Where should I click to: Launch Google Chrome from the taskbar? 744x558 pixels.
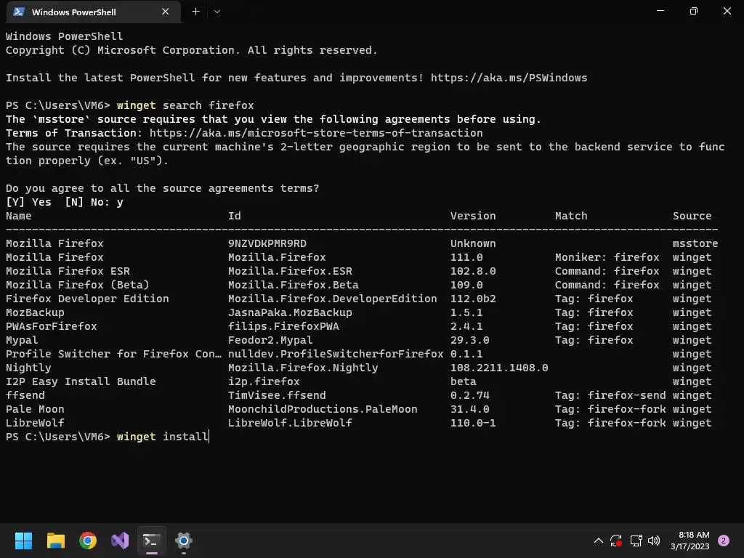click(x=88, y=541)
